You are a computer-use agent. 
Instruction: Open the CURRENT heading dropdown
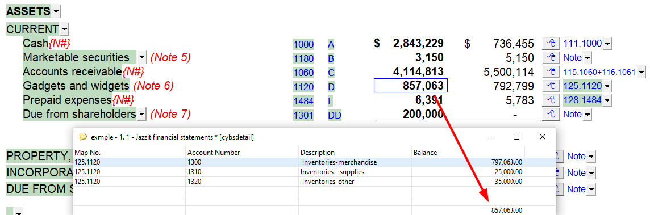pyautogui.click(x=65, y=29)
